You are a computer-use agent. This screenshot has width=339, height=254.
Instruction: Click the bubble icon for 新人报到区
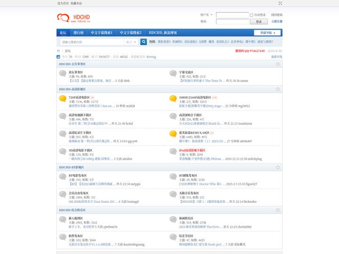63,220
